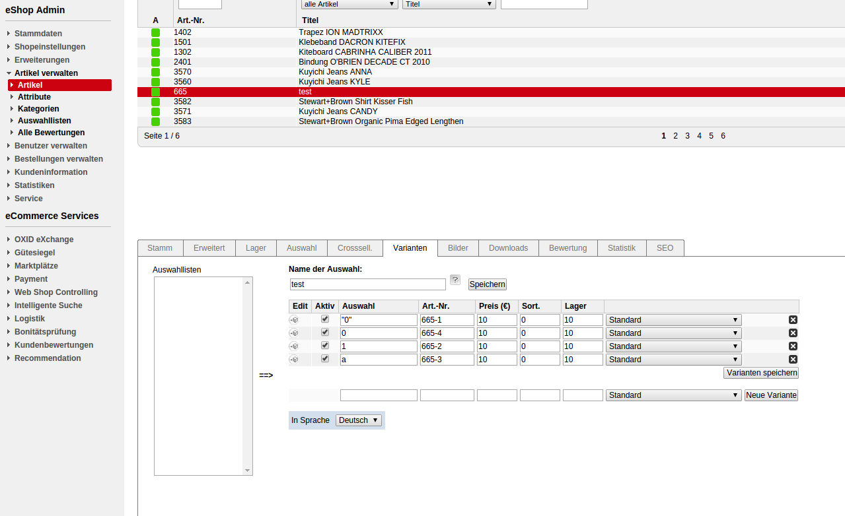Click the Varianten speichern button
Viewport: 845px width, 516px height.
[x=761, y=373]
